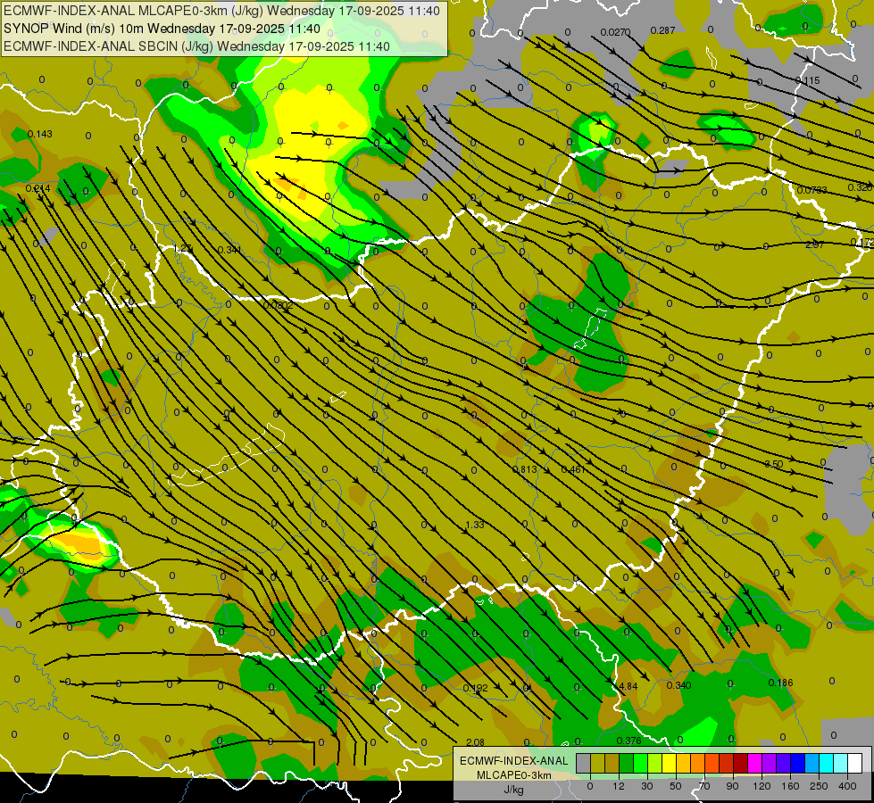Choose the yellow legend color swatch

(669, 764)
